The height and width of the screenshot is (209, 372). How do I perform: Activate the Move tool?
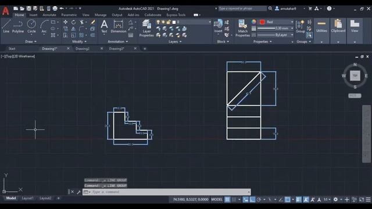click(x=65, y=22)
